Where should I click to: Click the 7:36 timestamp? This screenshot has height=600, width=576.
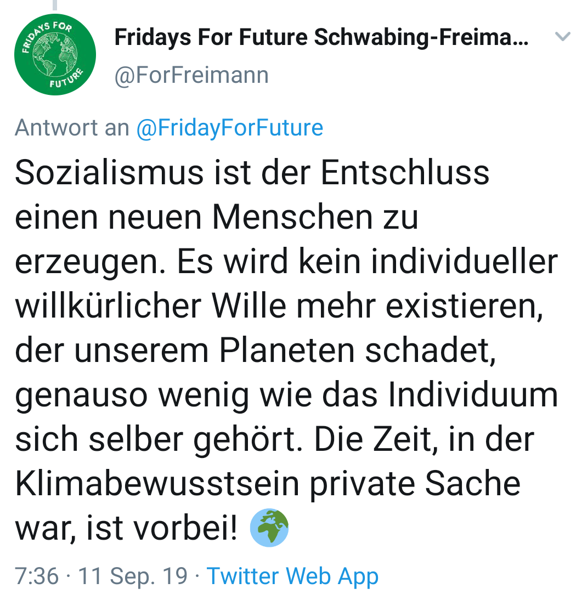point(37,576)
